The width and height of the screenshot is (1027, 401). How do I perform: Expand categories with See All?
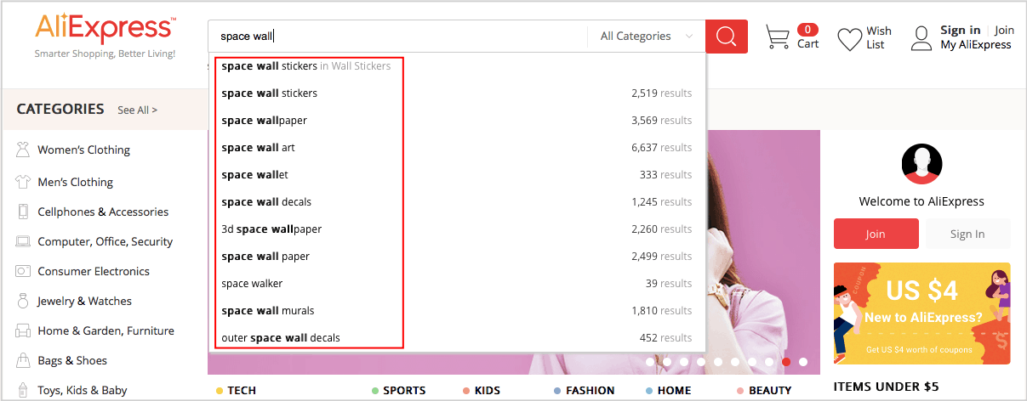[137, 110]
